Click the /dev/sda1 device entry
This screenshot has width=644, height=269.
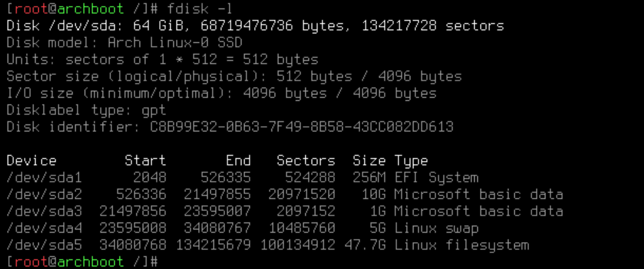pyautogui.click(x=44, y=178)
